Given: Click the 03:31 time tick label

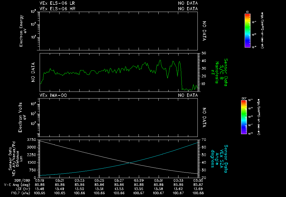Looking at the screenshot, I should pyautogui.click(x=159, y=181).
